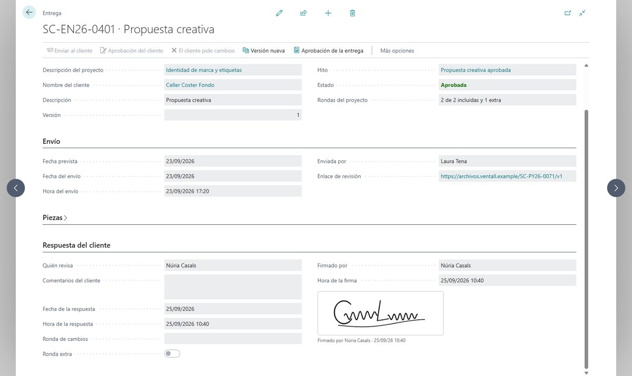Open Aprobación de la entrega action
The image size is (632, 376).
click(x=328, y=51)
